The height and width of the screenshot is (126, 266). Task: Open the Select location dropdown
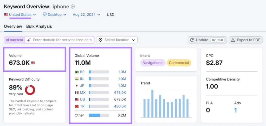pos(117,40)
